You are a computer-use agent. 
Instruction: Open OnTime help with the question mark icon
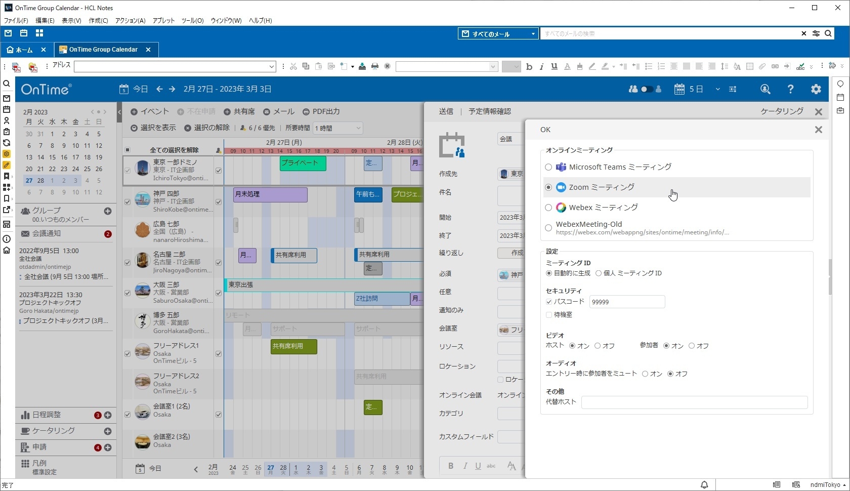[790, 89]
